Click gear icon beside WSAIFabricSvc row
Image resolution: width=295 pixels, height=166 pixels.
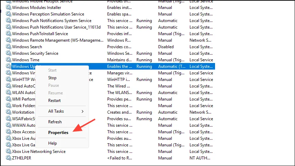coord(9,119)
